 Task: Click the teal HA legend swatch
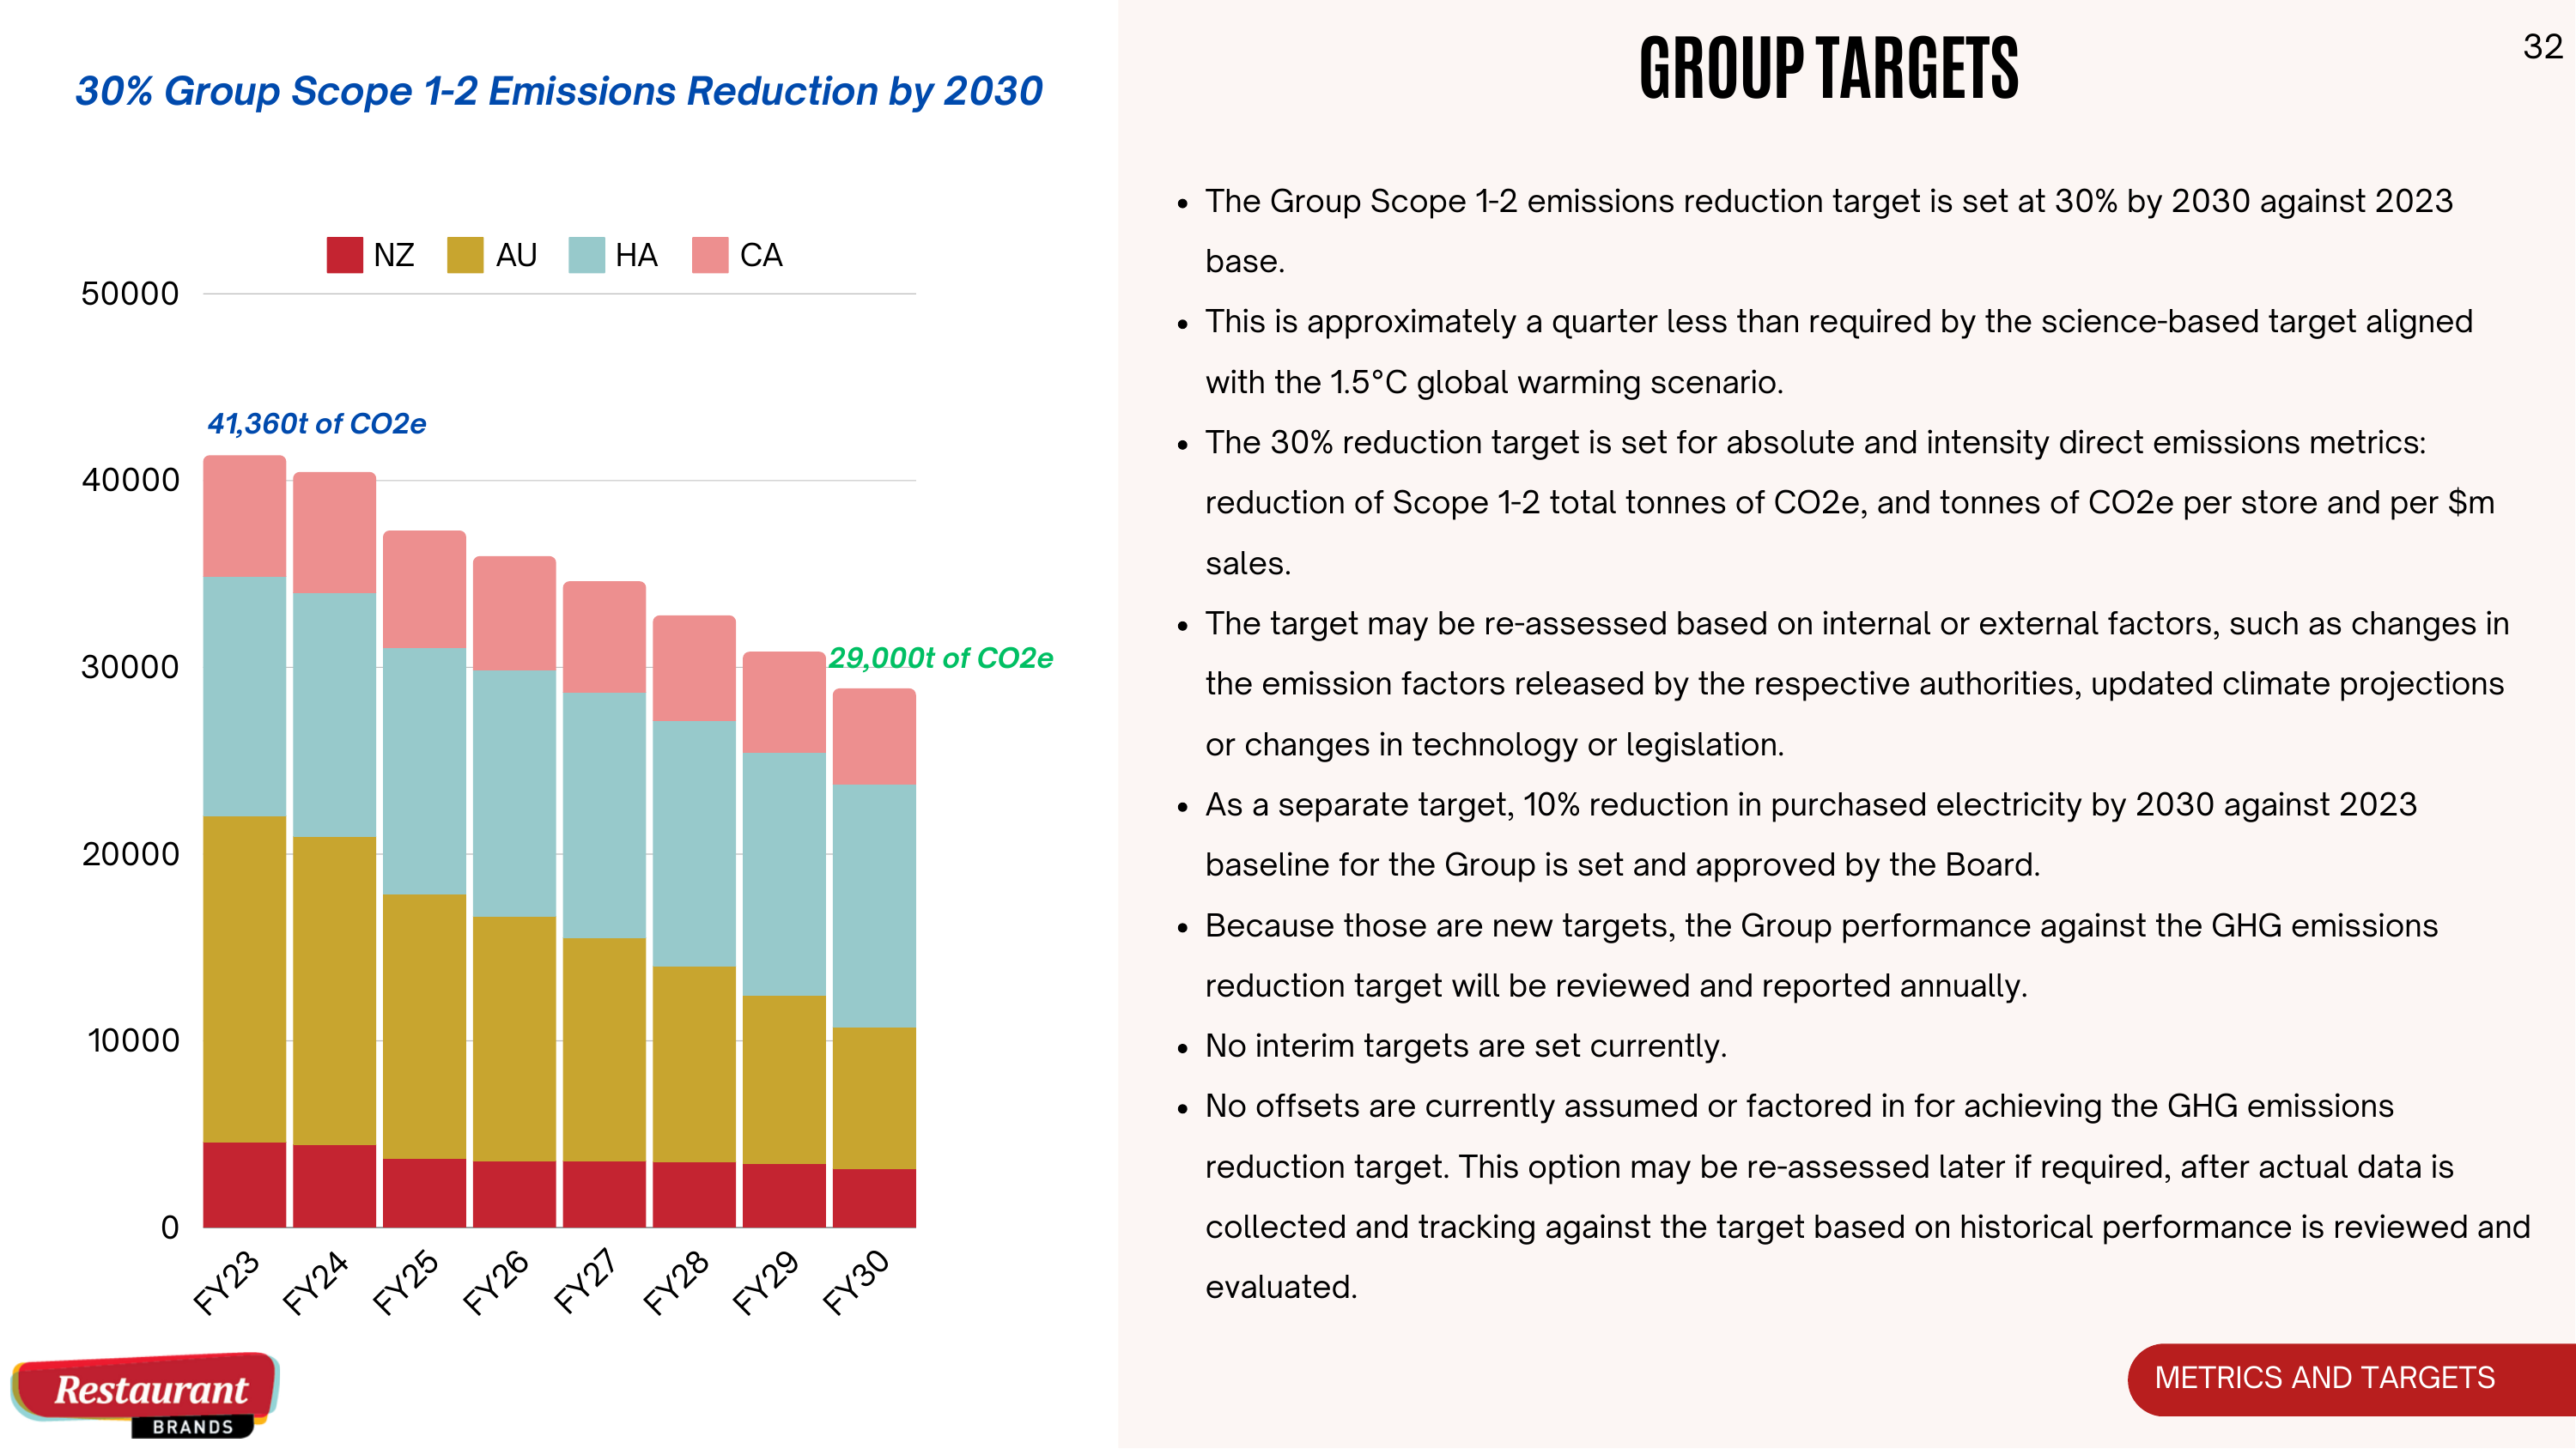point(586,255)
